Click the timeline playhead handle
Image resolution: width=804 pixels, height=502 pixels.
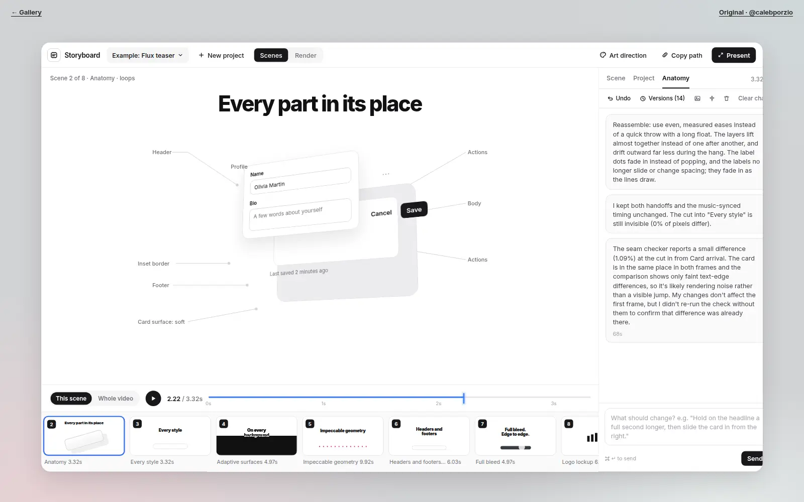pos(464,398)
